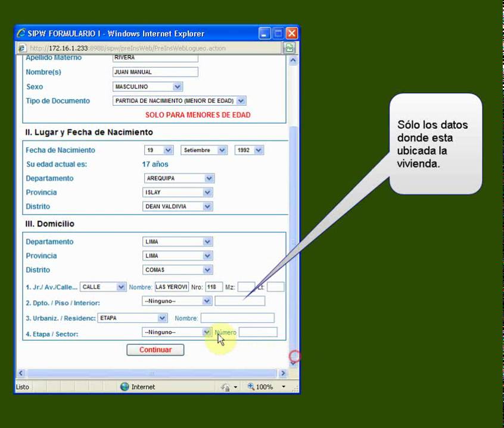Open the Provincia dropdown showing ISLAY
This screenshot has height=428, width=504.
tap(178, 193)
